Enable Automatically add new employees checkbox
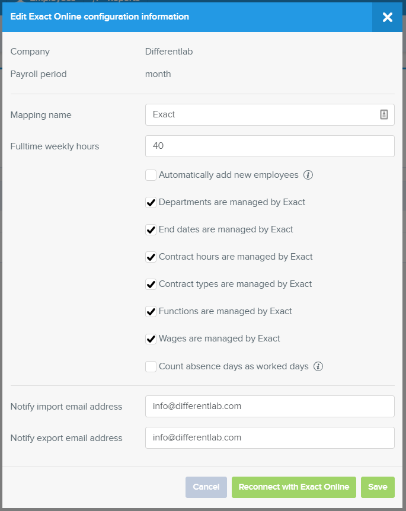The image size is (406, 511). click(x=151, y=175)
